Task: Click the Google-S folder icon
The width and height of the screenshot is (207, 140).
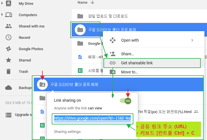Action: (x=80, y=43)
